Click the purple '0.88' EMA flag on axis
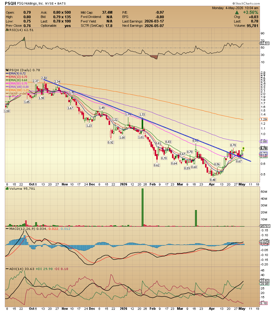273x311 pixels. [x=264, y=142]
